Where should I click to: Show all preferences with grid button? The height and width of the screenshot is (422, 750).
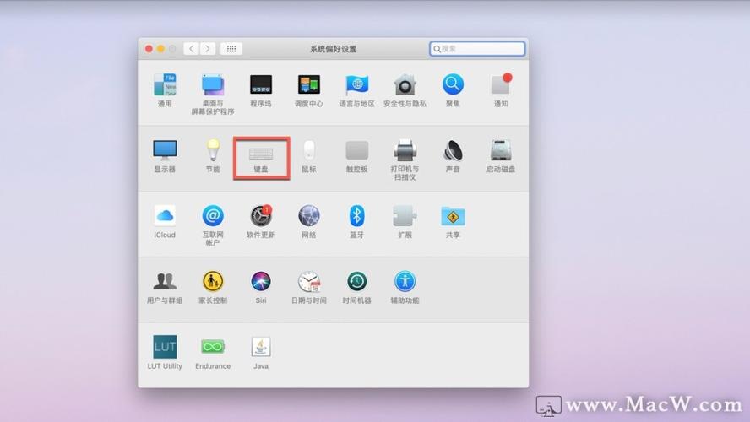tap(231, 49)
